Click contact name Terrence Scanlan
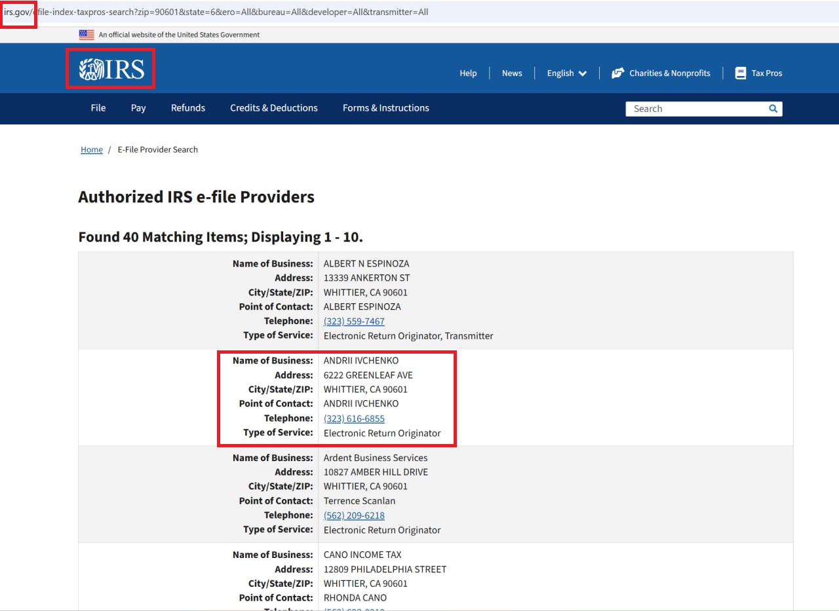Image resolution: width=839 pixels, height=611 pixels. [x=360, y=501]
